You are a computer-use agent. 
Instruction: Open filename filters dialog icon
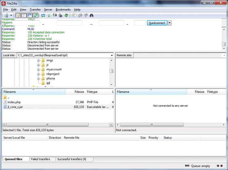click(x=74, y=15)
